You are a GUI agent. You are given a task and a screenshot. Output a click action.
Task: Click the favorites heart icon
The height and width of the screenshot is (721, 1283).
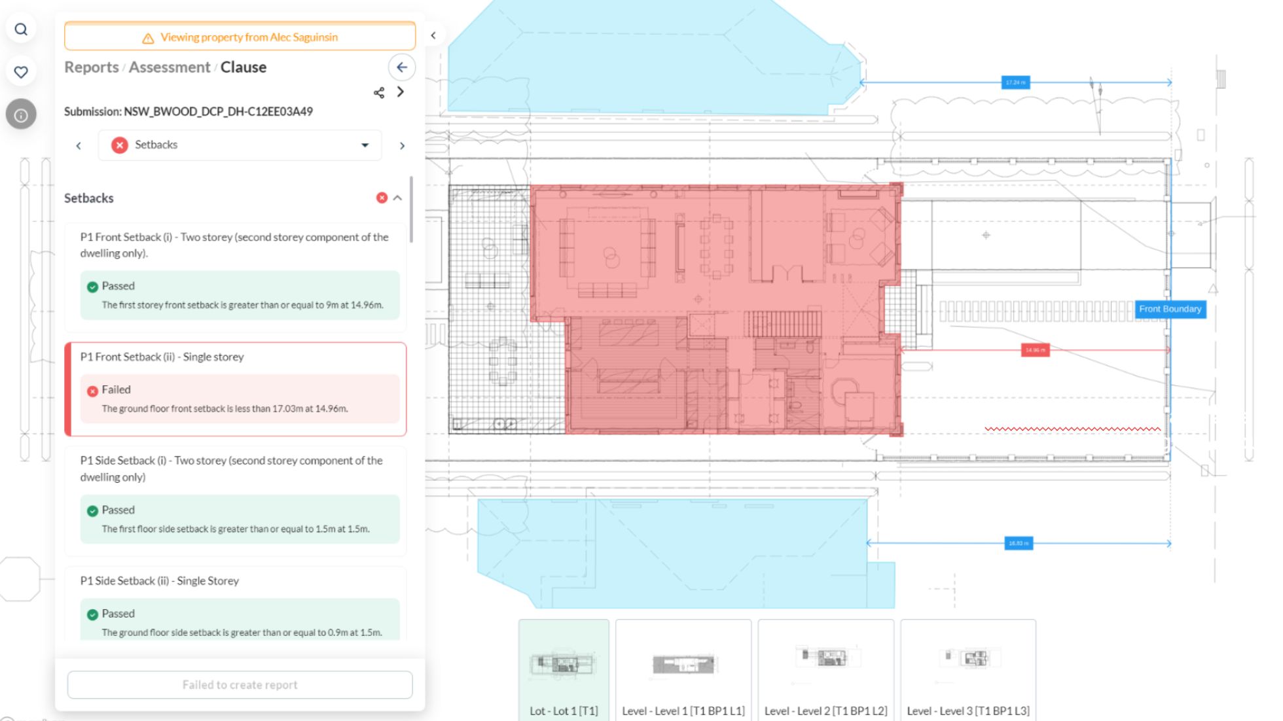point(21,72)
